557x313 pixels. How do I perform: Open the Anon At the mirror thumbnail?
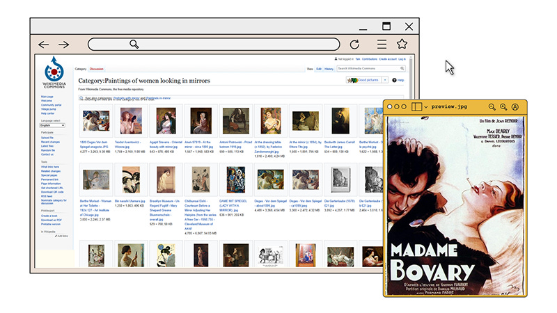(x=201, y=120)
